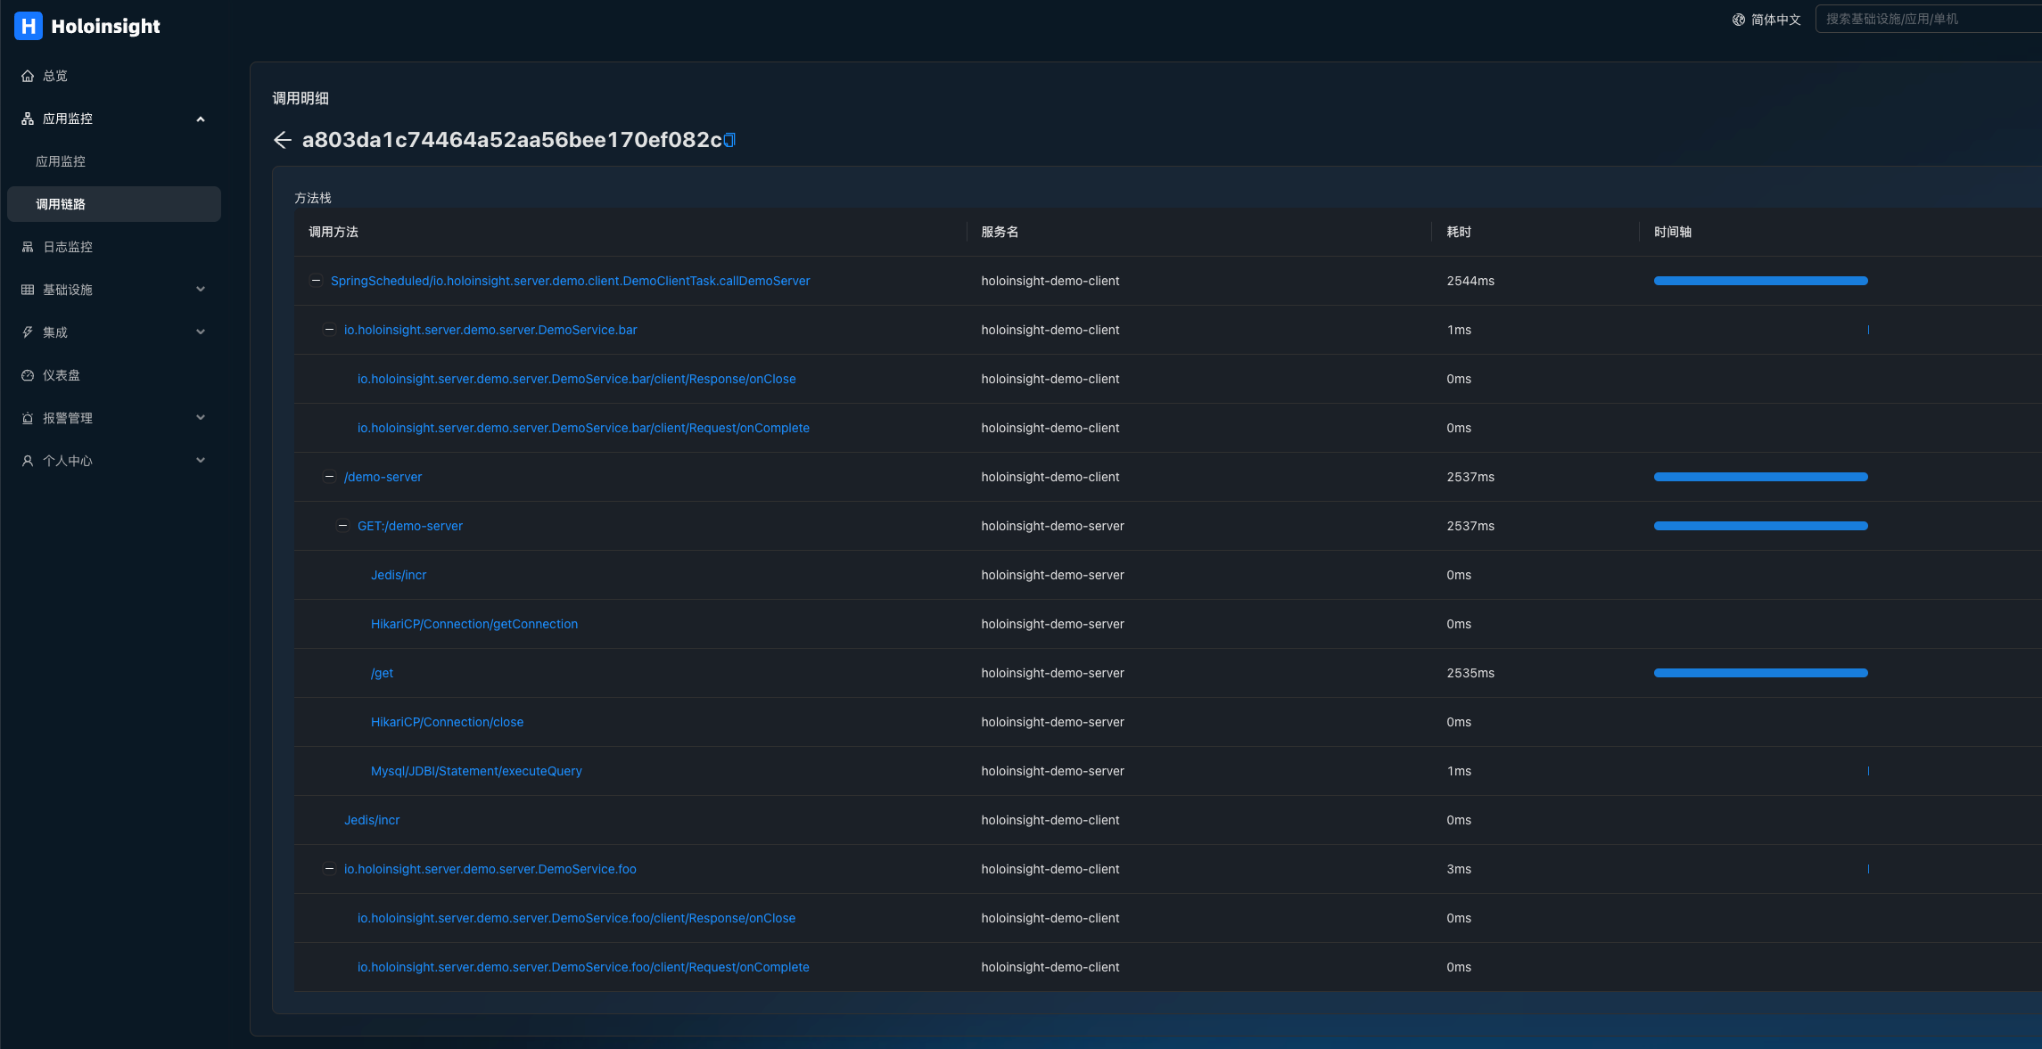Open 总览 in the sidebar

point(55,76)
